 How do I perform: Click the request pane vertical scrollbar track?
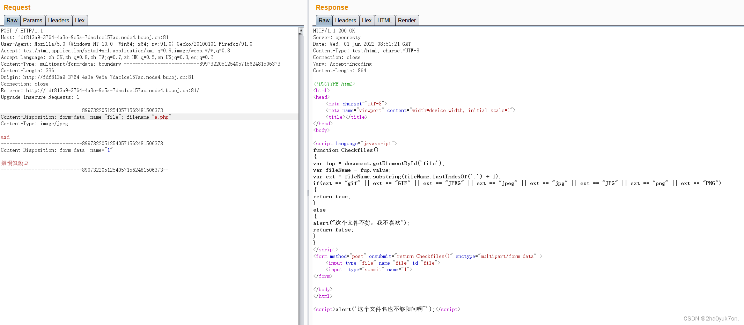click(301, 179)
